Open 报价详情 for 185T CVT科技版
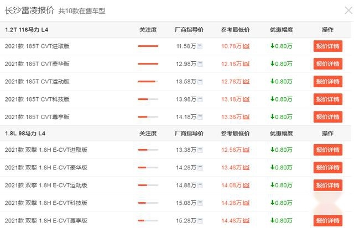The height and width of the screenshot is (228, 354). (328, 99)
